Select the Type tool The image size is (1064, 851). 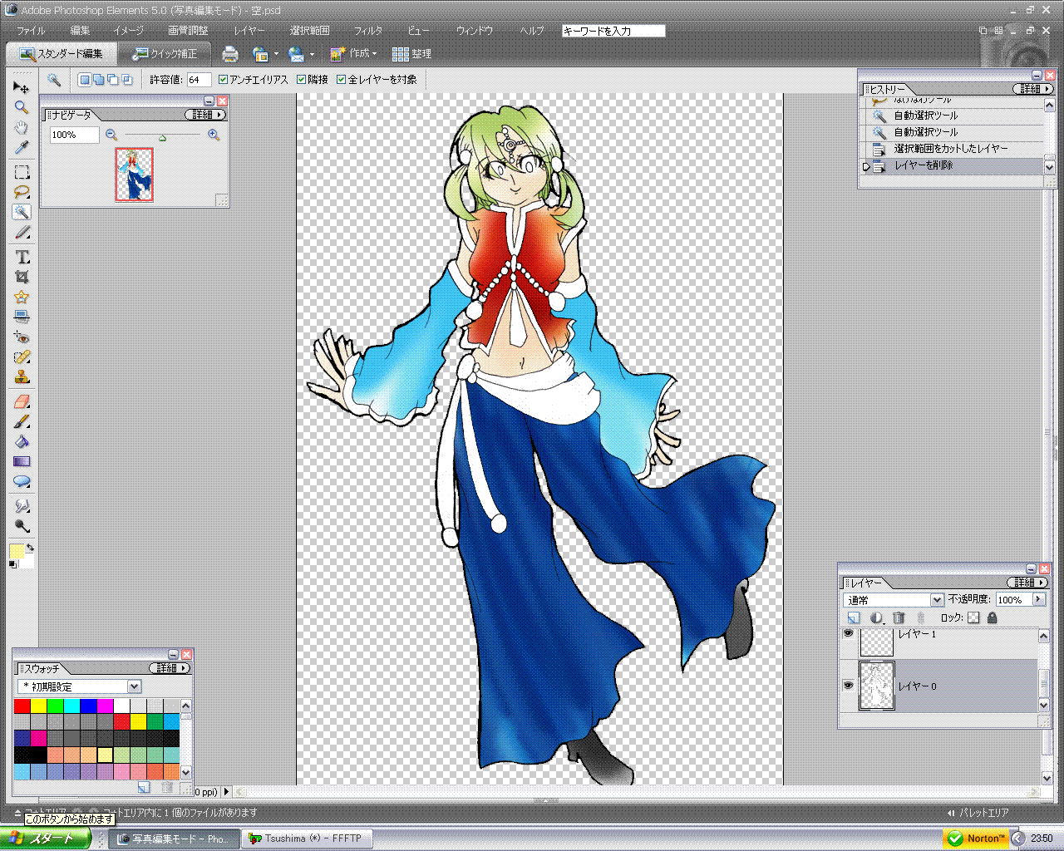pos(22,257)
